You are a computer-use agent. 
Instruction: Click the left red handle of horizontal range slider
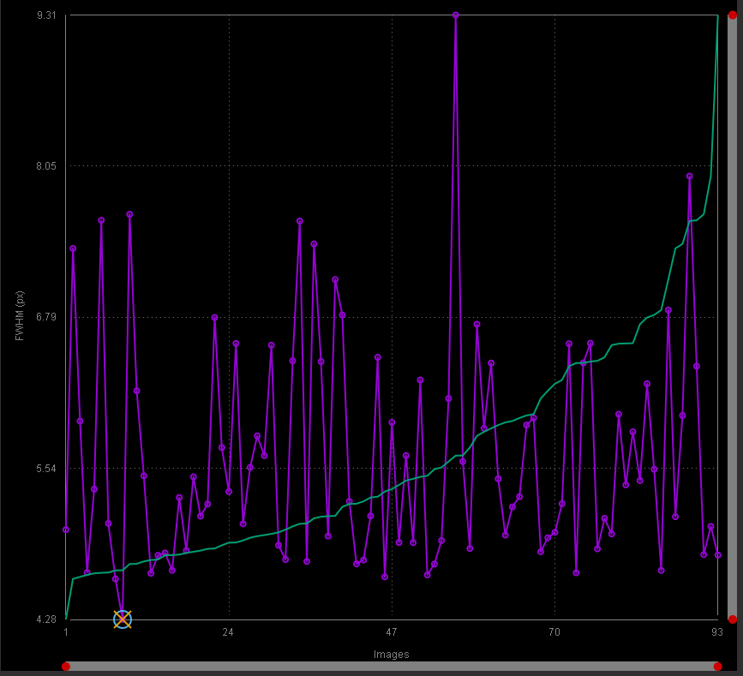[x=66, y=667]
